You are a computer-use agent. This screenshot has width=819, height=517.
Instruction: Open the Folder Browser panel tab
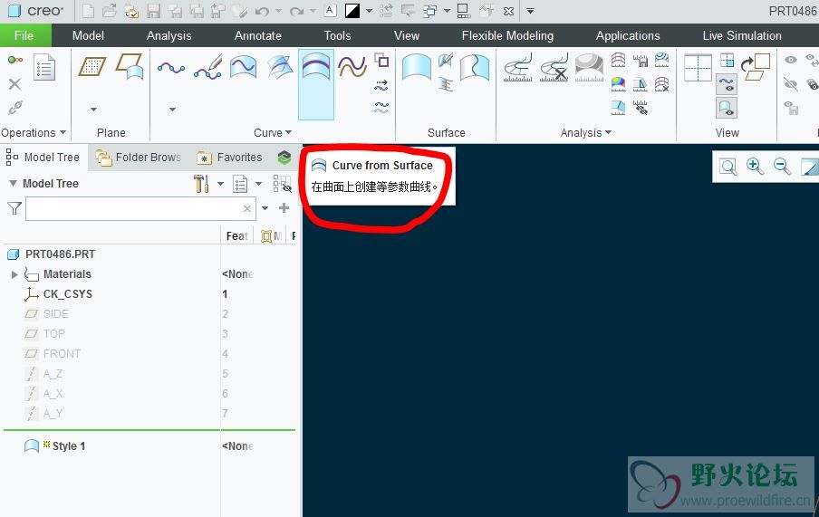point(139,158)
